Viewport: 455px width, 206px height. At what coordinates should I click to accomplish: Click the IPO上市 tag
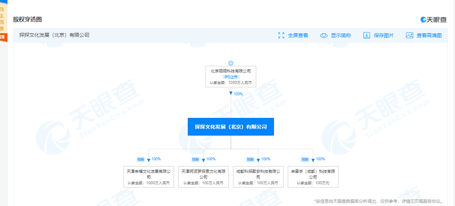(231, 77)
